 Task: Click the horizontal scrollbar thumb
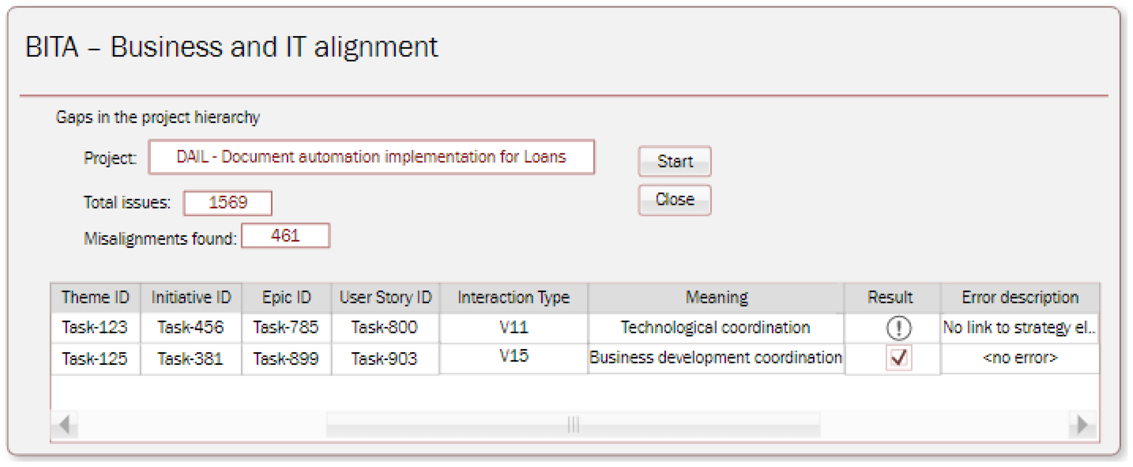pyautogui.click(x=573, y=425)
